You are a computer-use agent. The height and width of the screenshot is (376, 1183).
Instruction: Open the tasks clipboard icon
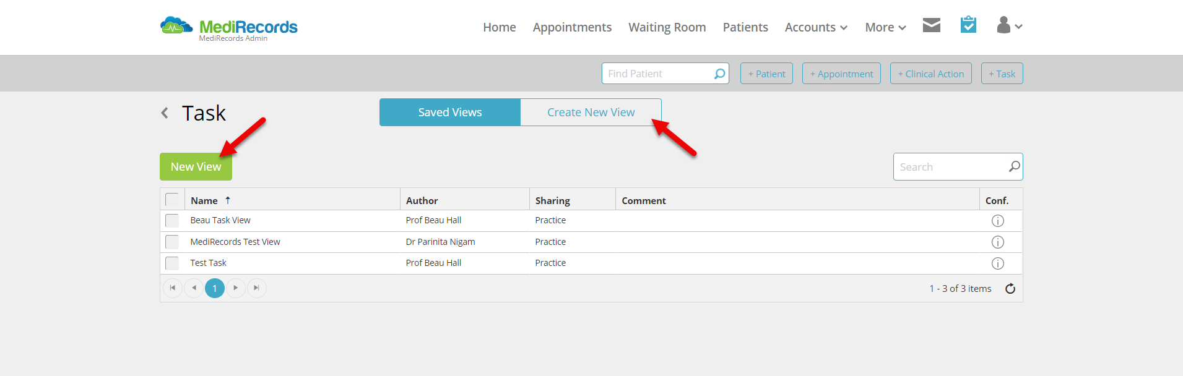point(968,25)
